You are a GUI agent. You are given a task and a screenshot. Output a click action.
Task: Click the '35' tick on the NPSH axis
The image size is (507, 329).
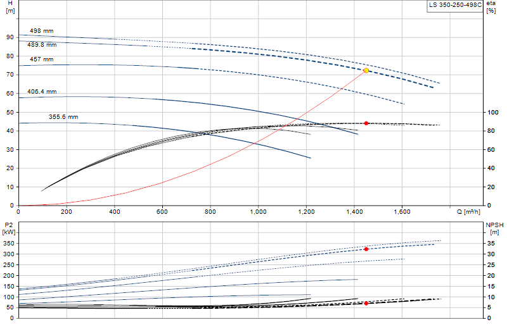pyautogui.click(x=491, y=244)
